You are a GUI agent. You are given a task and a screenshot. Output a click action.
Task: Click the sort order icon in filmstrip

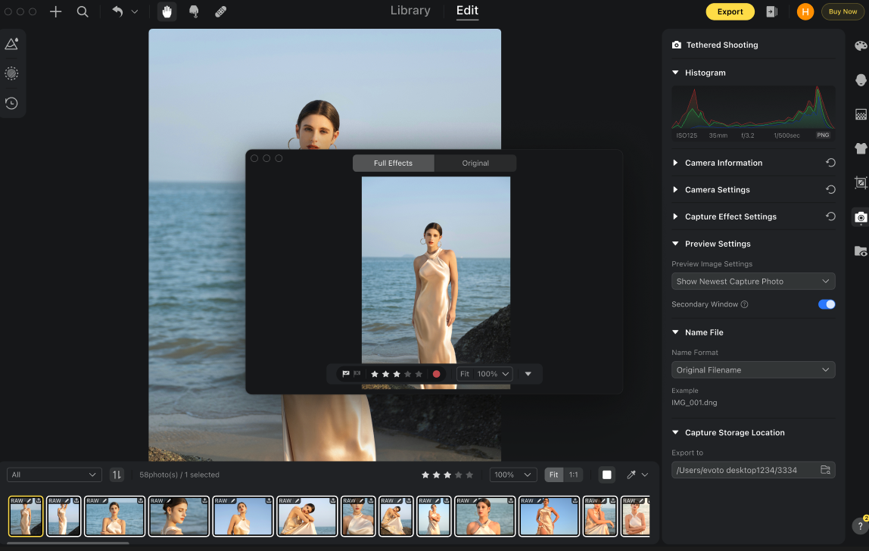[x=117, y=475]
